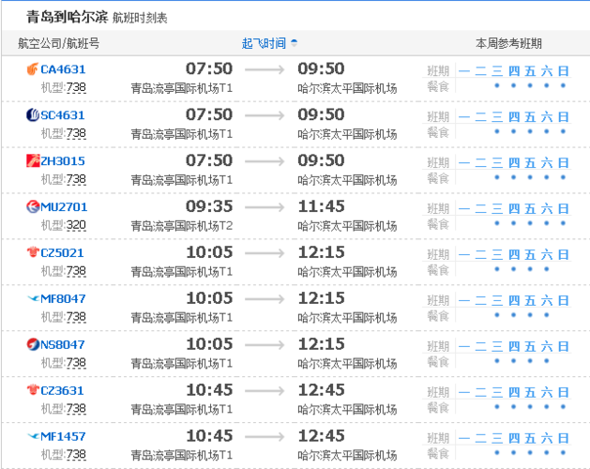Click 青岛流亭国际机场T1 in CA4631 row
Viewport: 590px width, 469px height.
coord(182,88)
